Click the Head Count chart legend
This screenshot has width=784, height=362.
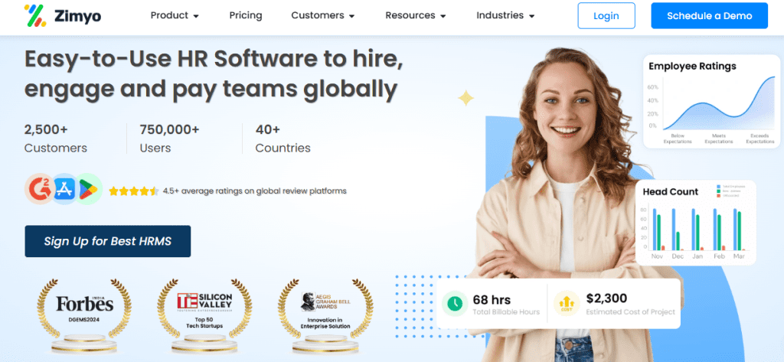coord(731,191)
